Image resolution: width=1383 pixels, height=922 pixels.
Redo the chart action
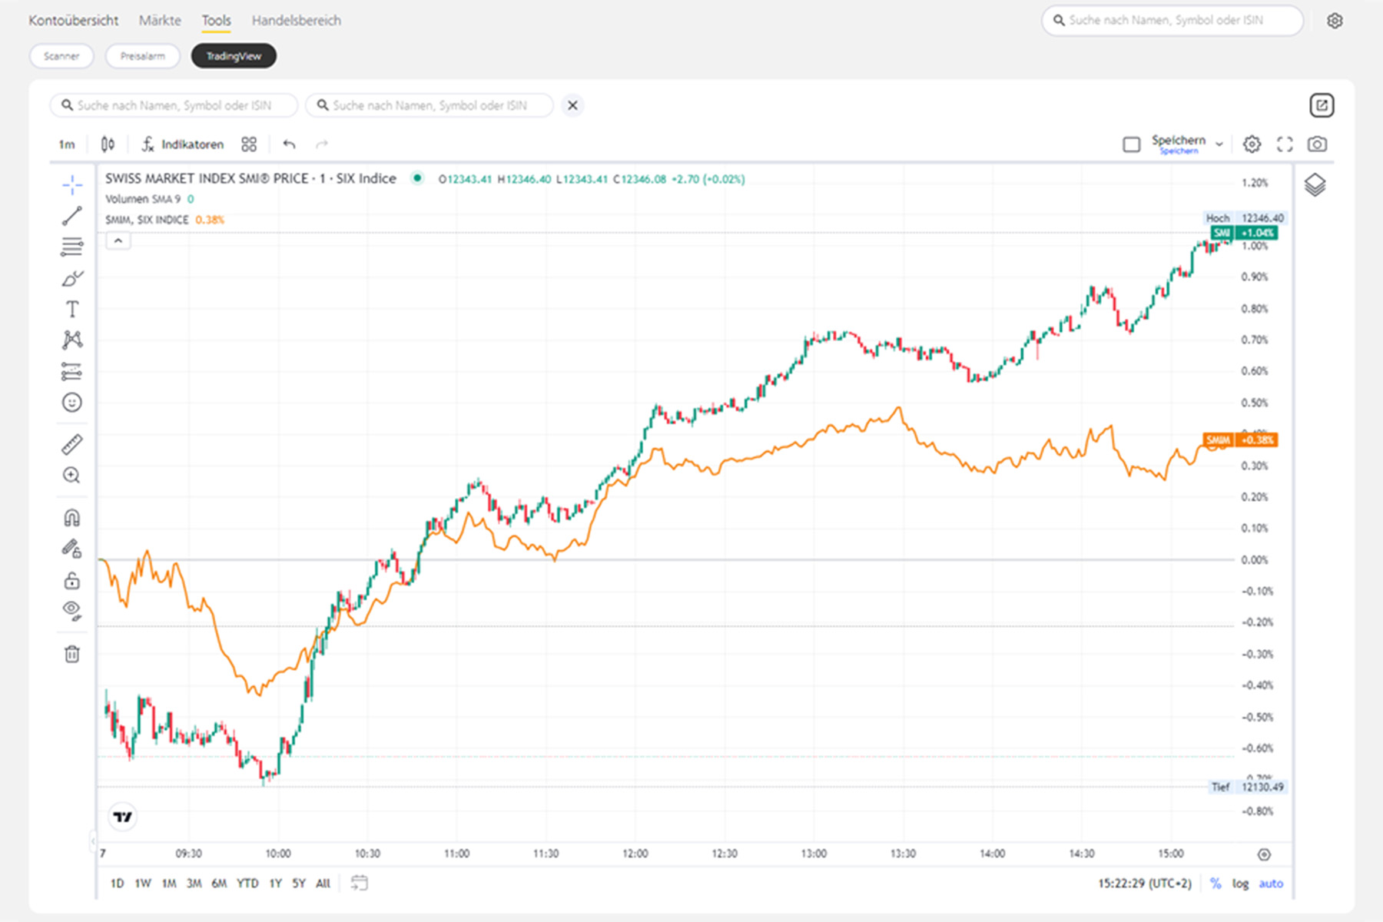click(322, 144)
